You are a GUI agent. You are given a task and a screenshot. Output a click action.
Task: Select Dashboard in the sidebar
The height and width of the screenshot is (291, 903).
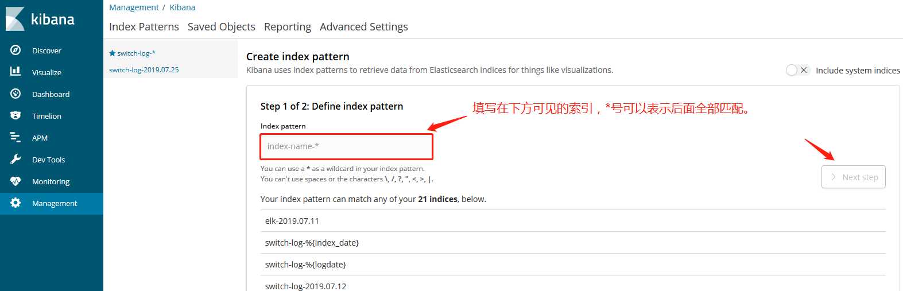pyautogui.click(x=52, y=94)
